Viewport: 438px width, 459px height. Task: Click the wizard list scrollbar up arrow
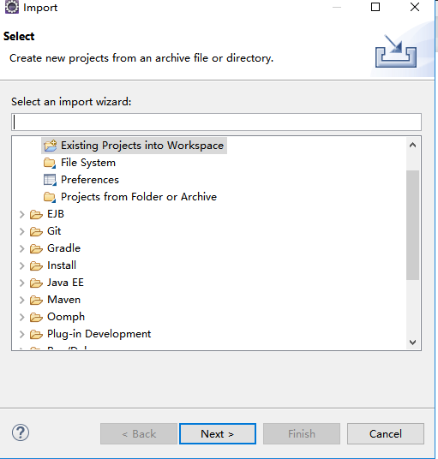pyautogui.click(x=413, y=145)
